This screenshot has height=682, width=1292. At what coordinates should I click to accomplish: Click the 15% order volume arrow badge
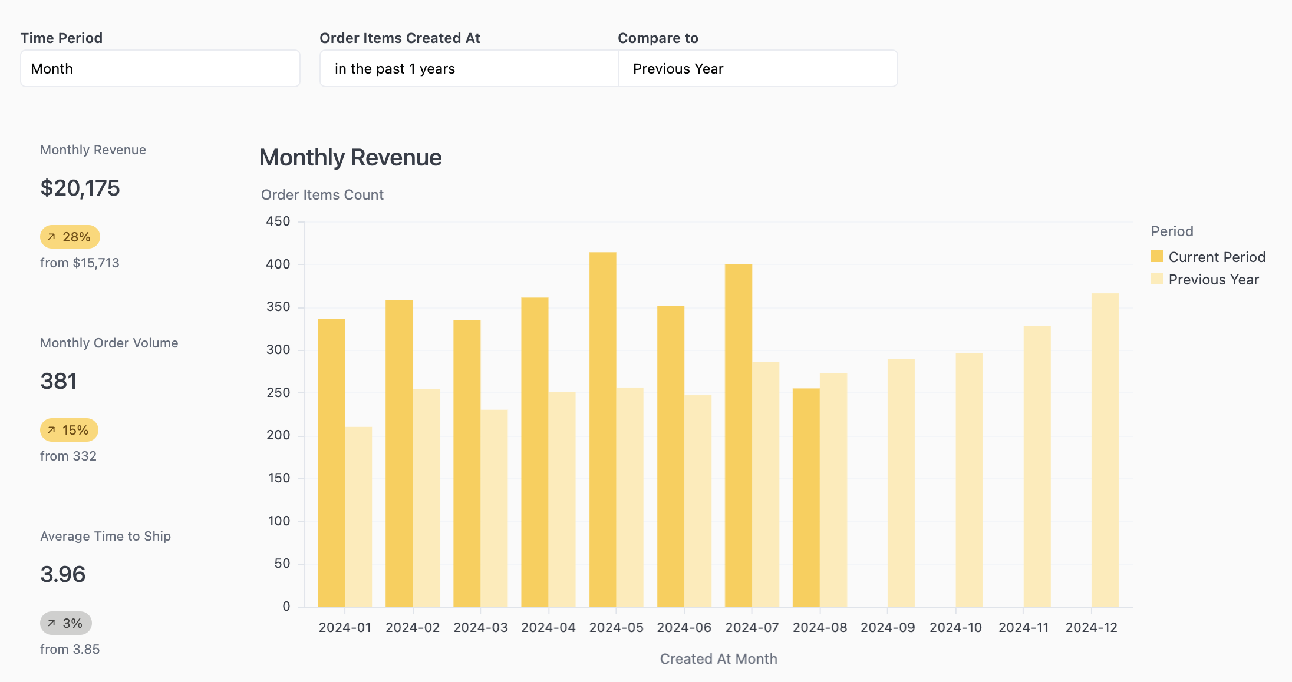click(69, 430)
